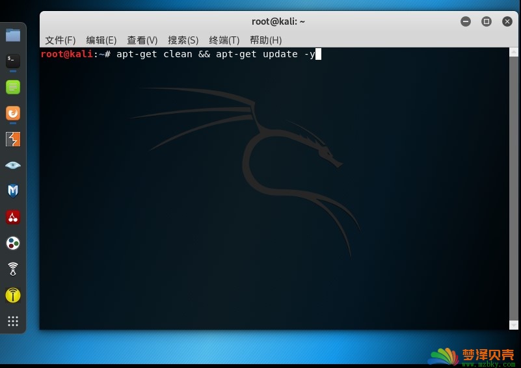This screenshot has height=368, width=521.
Task: Click the red root@kali prompt text
Action: [67, 54]
